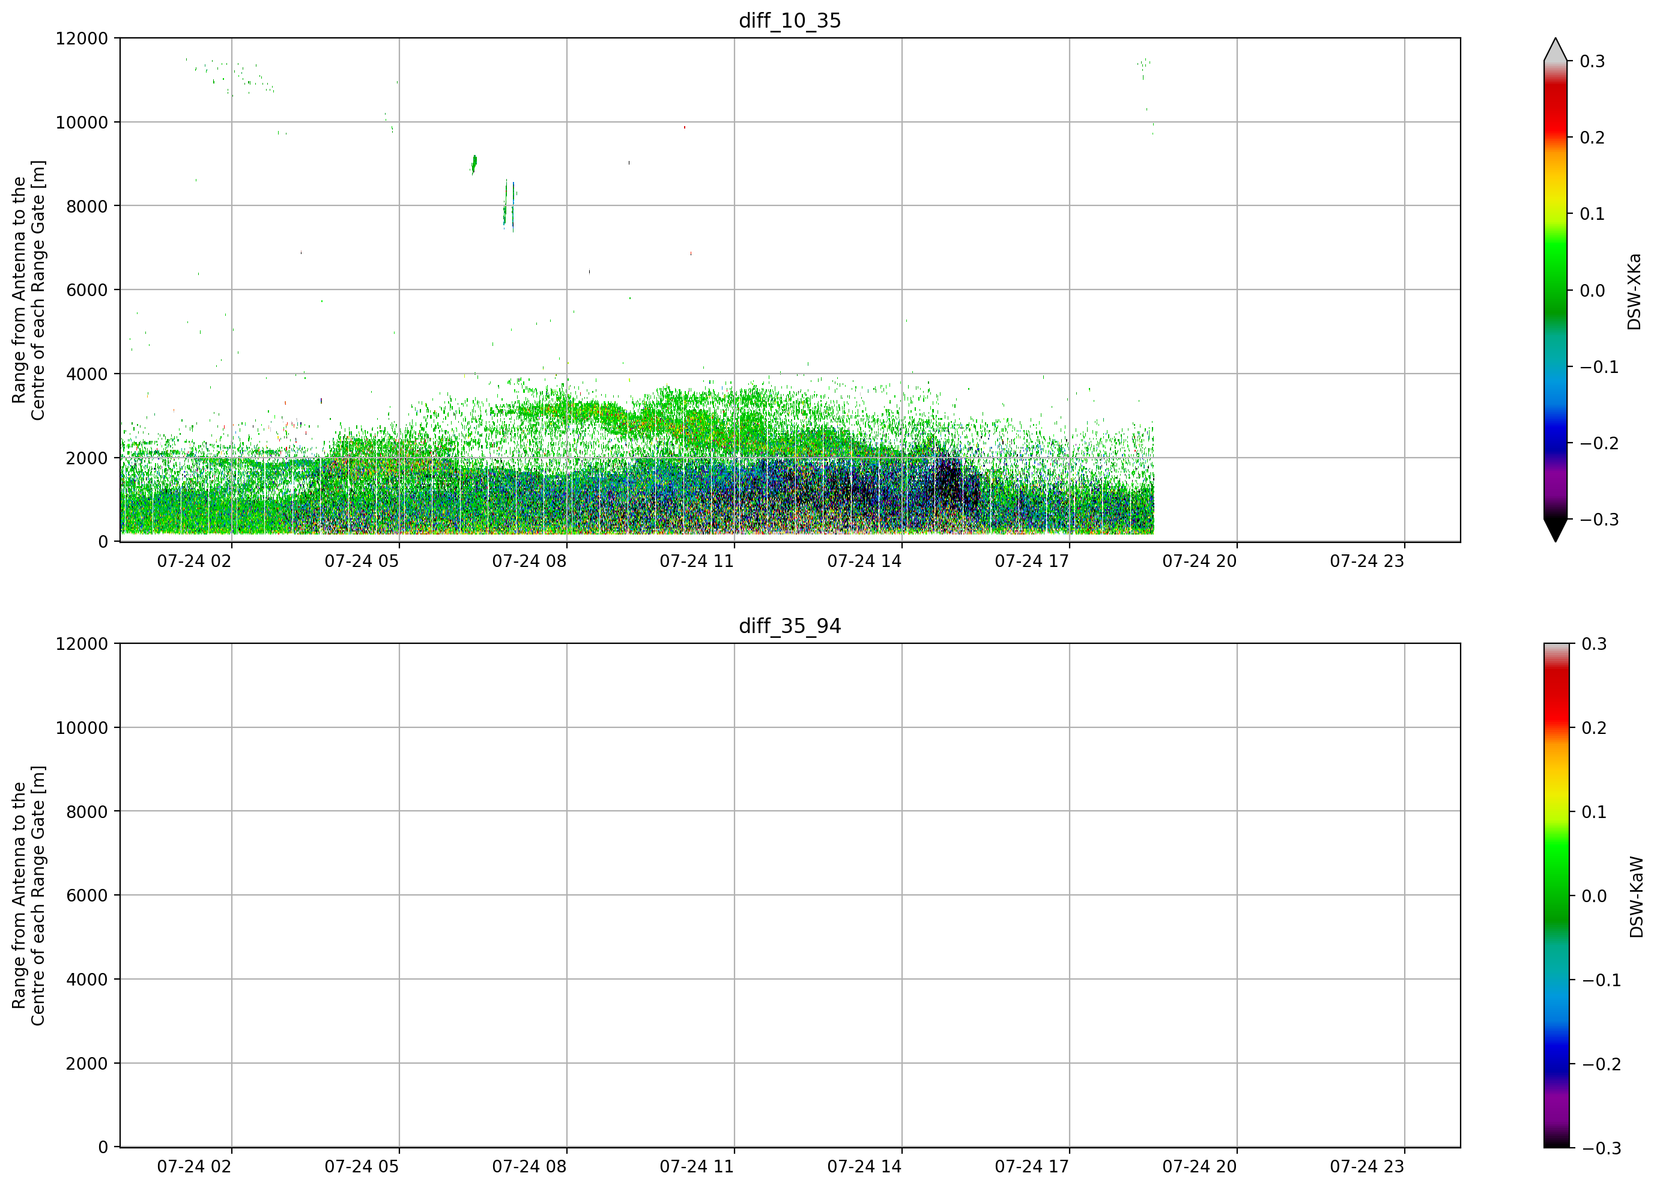Click '07-24 20' tick under diff_10_35 plot
1657x1188 pixels.
coord(1199,561)
